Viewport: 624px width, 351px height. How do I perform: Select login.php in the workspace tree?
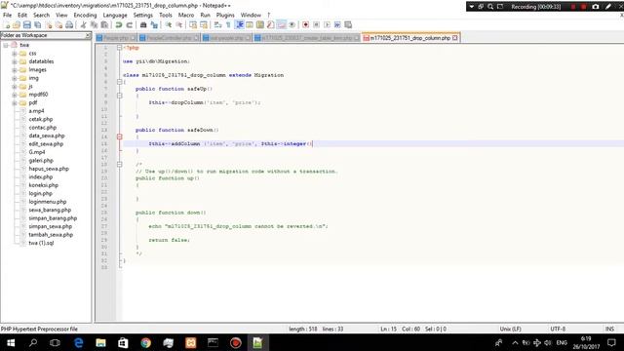coord(41,193)
